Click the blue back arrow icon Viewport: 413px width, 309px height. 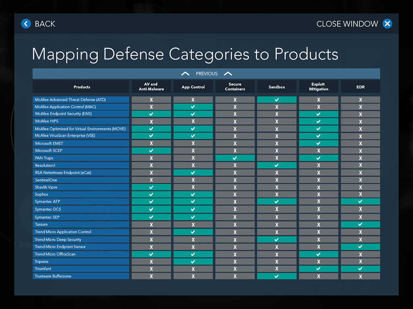pyautogui.click(x=26, y=24)
